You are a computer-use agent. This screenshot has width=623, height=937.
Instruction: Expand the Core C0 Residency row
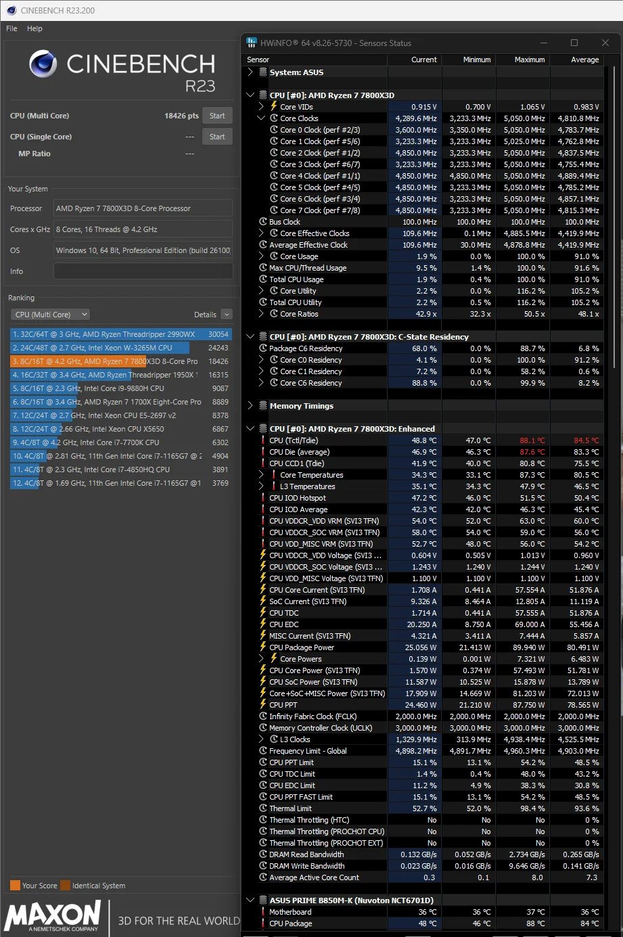pos(261,360)
